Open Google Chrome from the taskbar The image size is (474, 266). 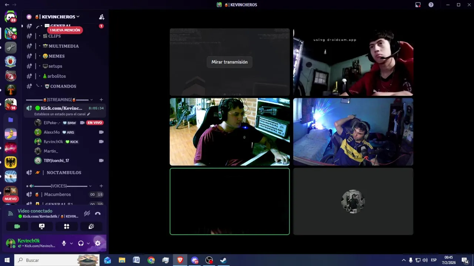click(x=151, y=260)
